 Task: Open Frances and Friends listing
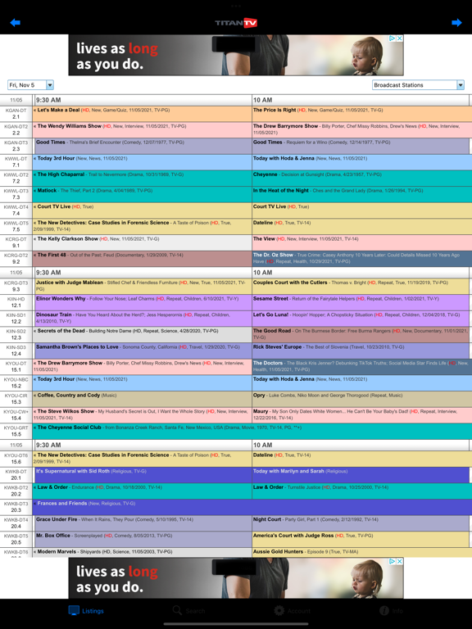(x=252, y=507)
